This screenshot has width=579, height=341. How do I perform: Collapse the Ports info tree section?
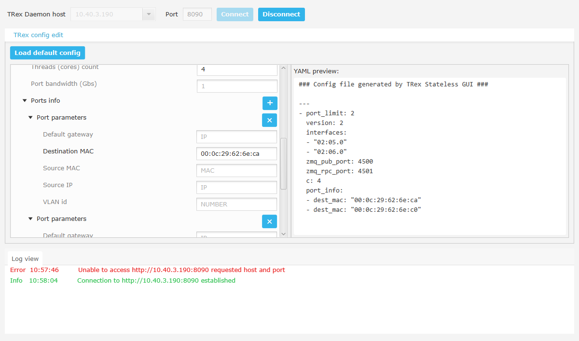pos(25,100)
